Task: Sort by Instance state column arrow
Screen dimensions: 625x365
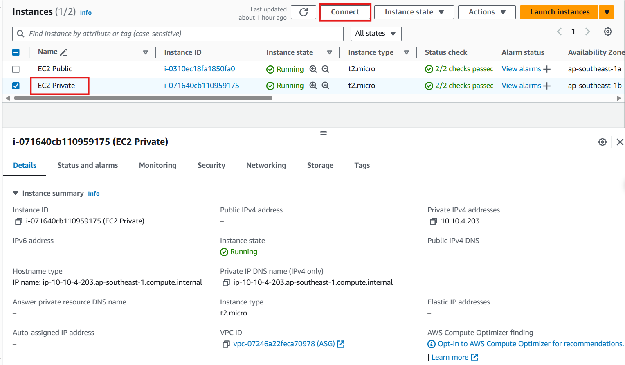Action: [330, 52]
